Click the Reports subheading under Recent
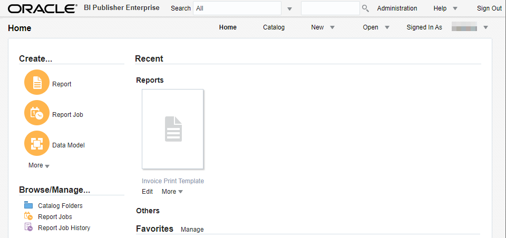Screen dimensions: 506x238 pyautogui.click(x=150, y=80)
